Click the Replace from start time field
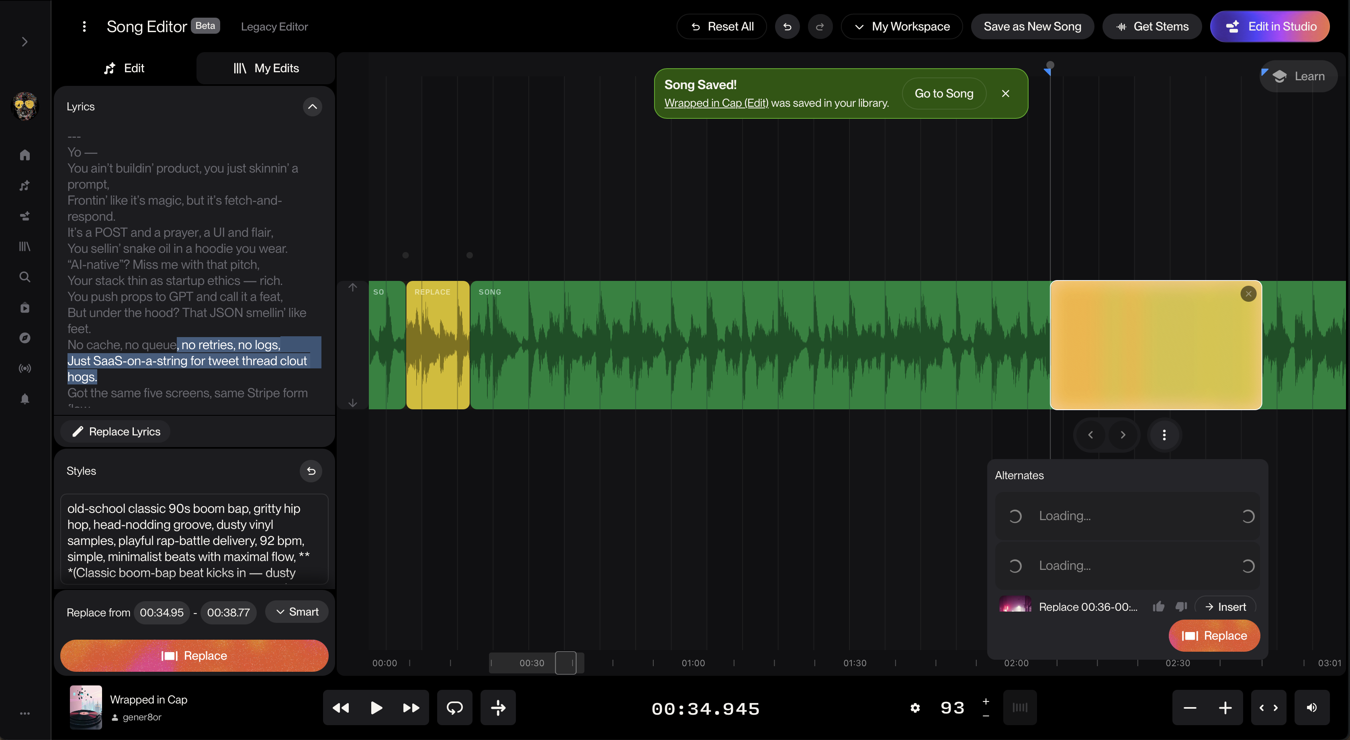Image resolution: width=1350 pixels, height=740 pixels. (162, 612)
